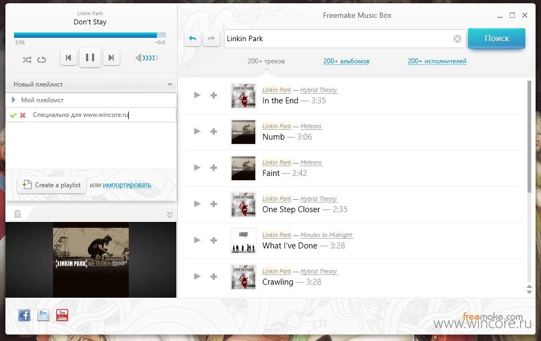Open the YouTube channel icon
The height and width of the screenshot is (341, 541).
62,315
